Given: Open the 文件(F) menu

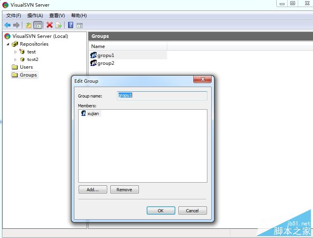Looking at the screenshot, I should 14,16.
